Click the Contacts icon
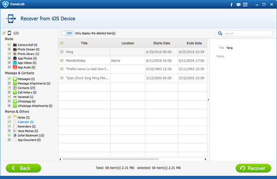 coord(15,88)
